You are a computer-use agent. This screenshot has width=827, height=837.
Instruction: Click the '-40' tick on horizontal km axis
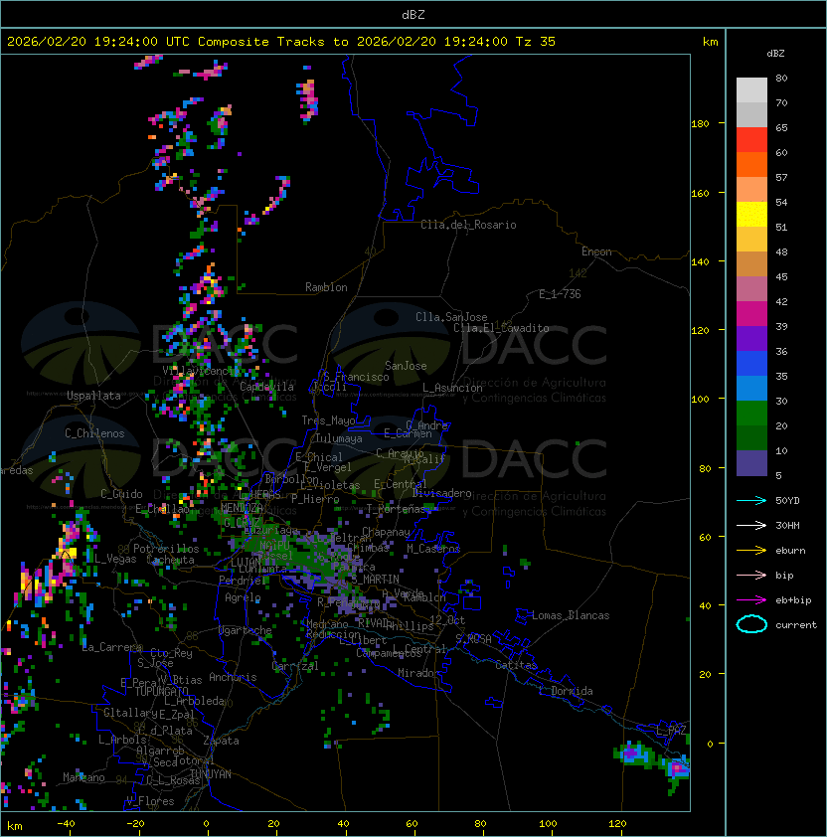click(66, 824)
